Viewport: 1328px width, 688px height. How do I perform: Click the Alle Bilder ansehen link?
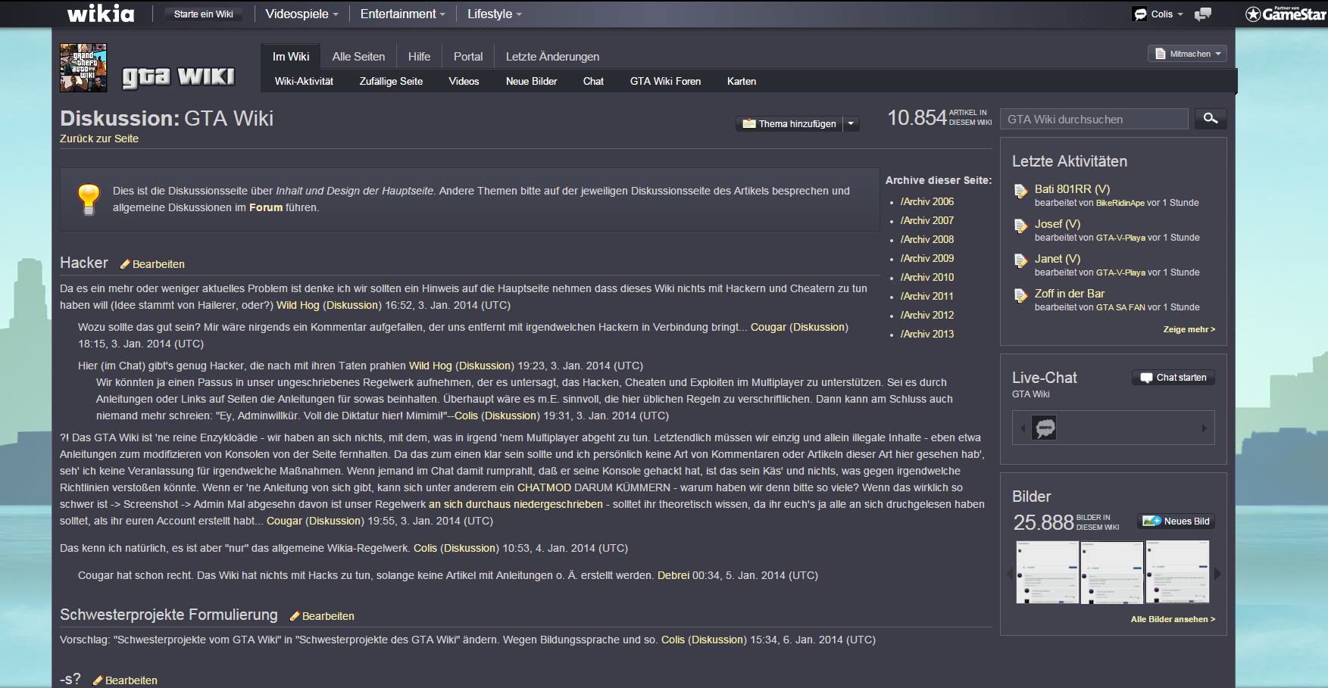point(1173,619)
